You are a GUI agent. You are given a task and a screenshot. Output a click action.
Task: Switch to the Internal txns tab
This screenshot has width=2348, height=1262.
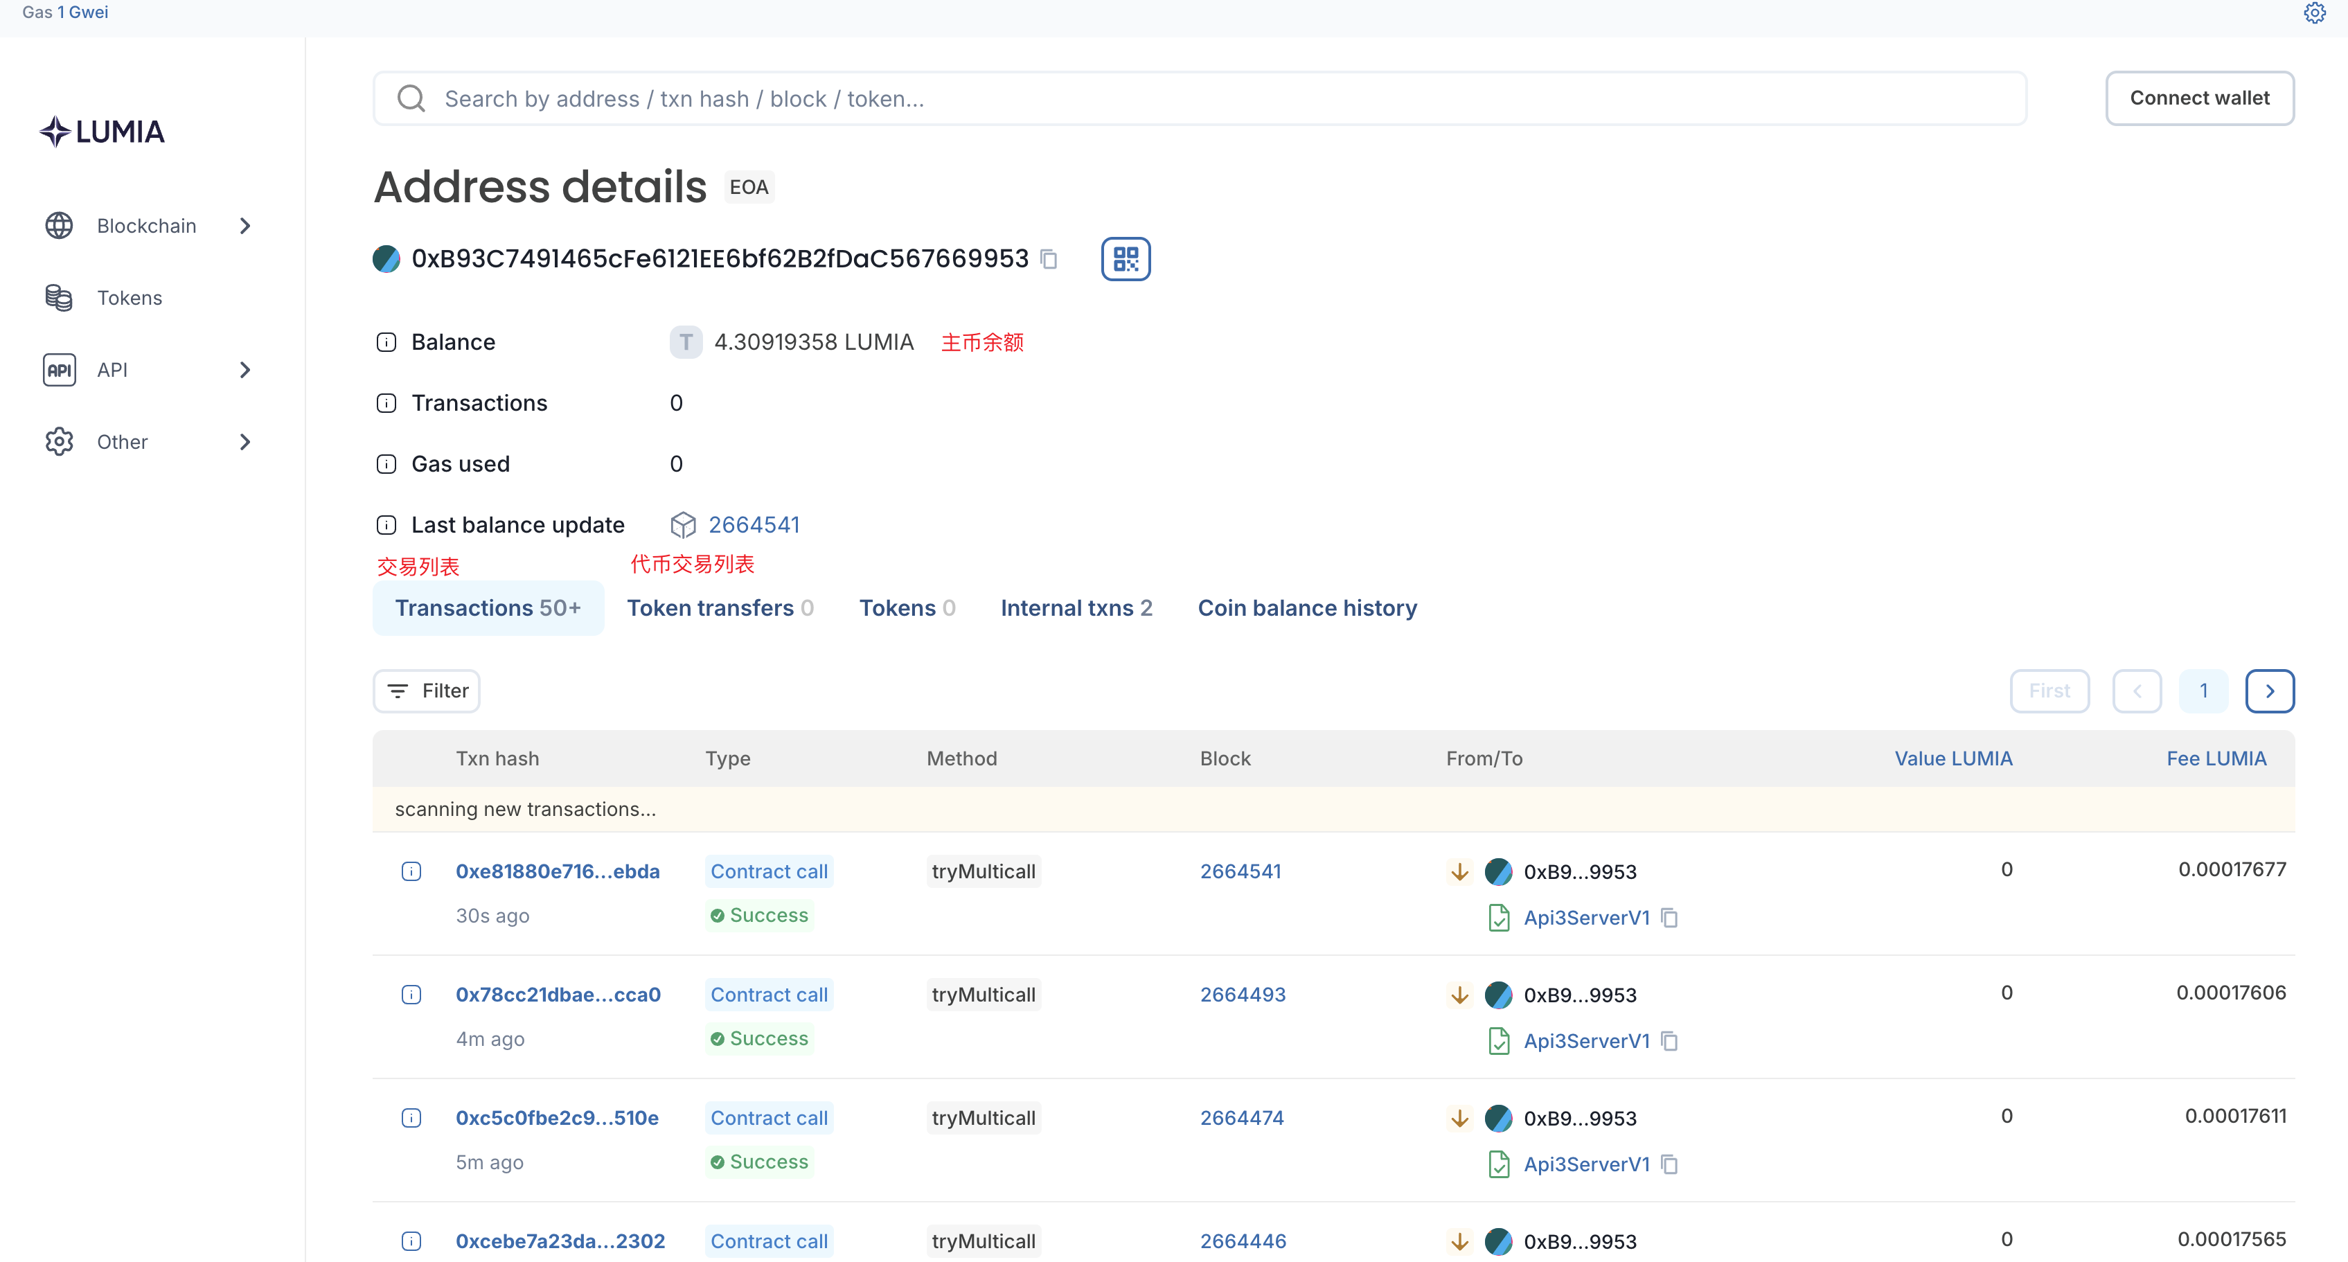1076,607
